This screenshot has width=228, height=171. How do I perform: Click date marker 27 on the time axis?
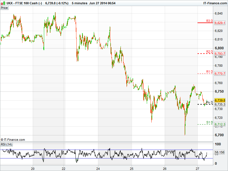[198, 168]
